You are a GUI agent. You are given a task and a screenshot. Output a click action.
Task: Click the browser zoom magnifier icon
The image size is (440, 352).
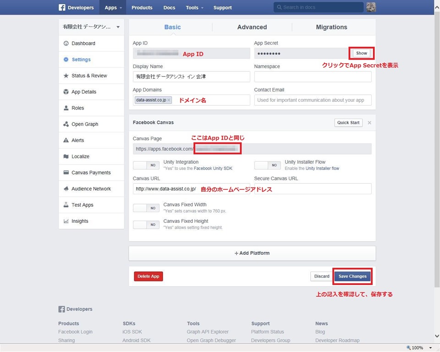tap(408, 347)
